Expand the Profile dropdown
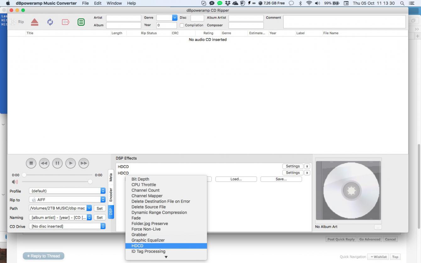Screen dimensions: 421x263 [103, 191]
